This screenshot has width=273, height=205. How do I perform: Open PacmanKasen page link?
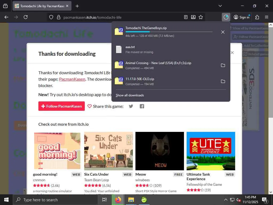point(72,79)
